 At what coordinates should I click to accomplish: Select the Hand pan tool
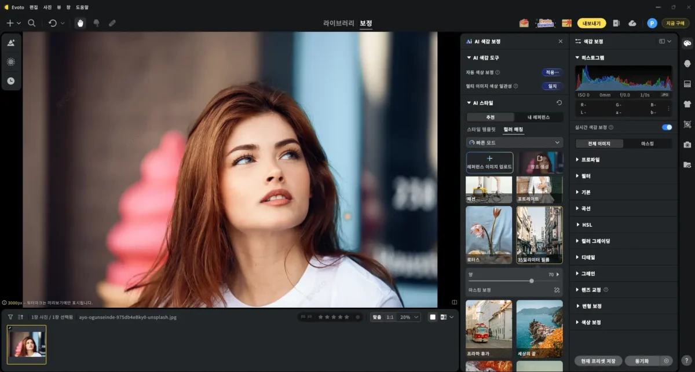click(x=81, y=23)
